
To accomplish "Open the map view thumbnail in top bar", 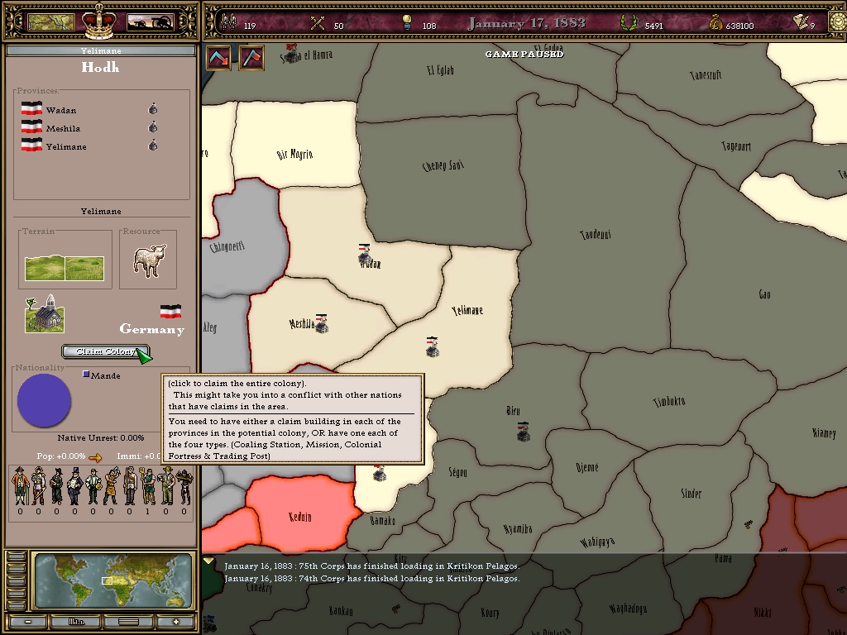I will [x=50, y=22].
